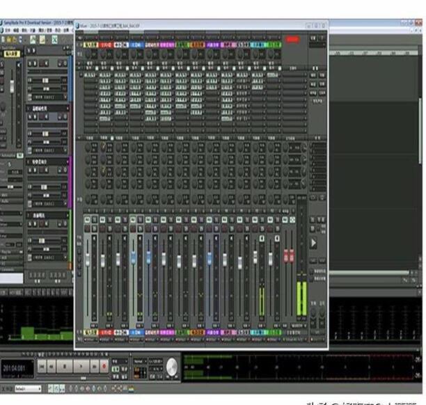Open the plugin slot dropdown on the green-striped track header
The height and width of the screenshot is (405, 426).
click(x=48, y=257)
